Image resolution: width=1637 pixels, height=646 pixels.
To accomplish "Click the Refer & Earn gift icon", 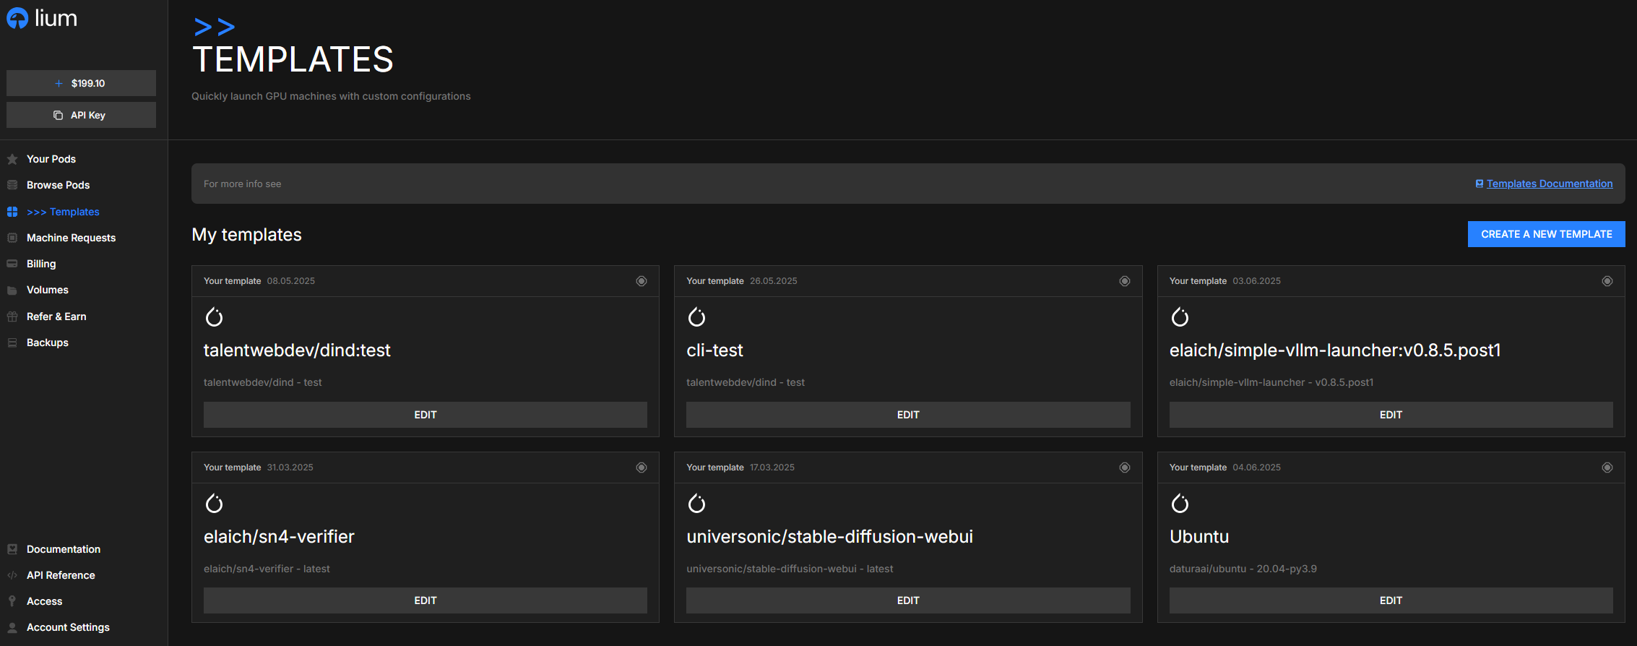I will pos(12,316).
